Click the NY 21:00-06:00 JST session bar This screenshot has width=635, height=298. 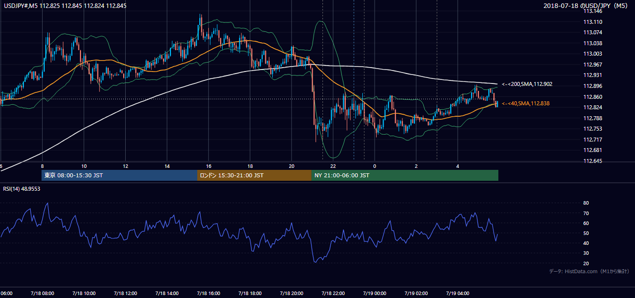(405, 175)
